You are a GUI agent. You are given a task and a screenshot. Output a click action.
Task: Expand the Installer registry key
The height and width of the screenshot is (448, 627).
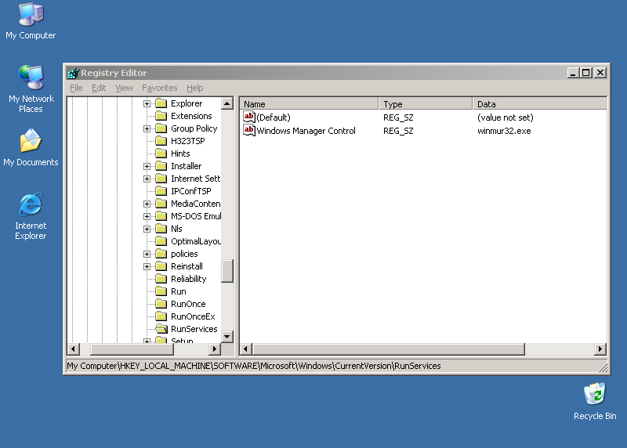coord(147,166)
